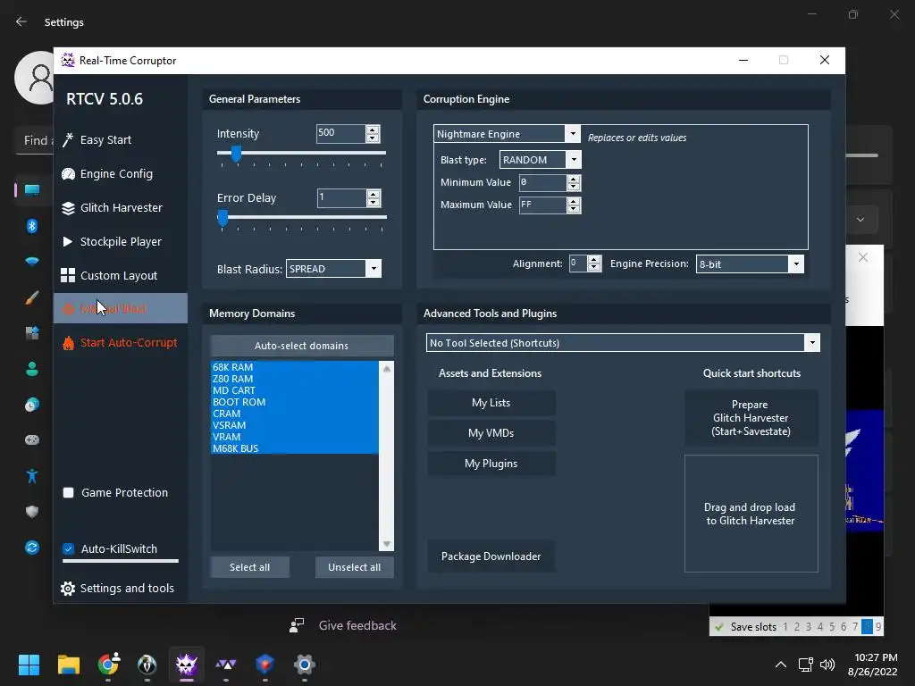Expand chevron dropdown in Settings window
This screenshot has height=686, width=915.
(860, 220)
